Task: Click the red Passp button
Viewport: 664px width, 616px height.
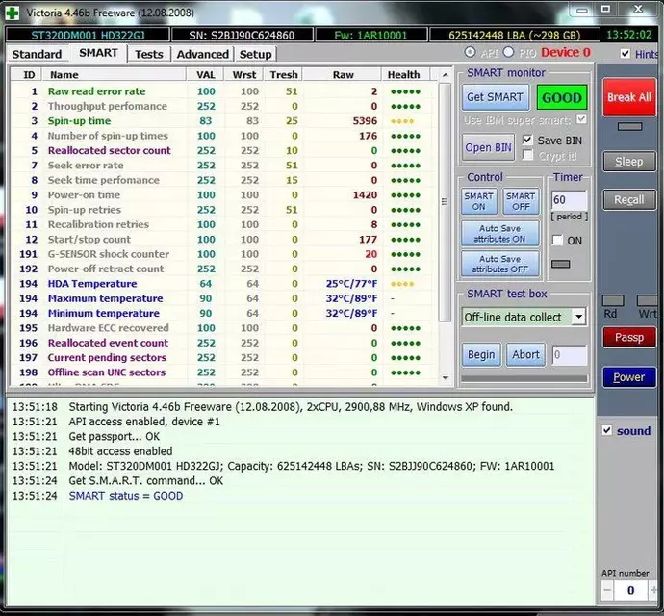Action: click(x=629, y=337)
